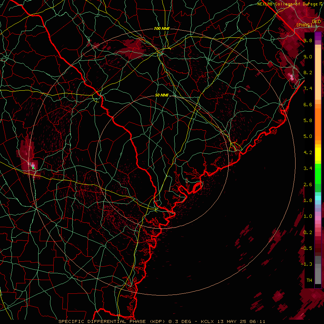Click the pink KDP core of the northeastern cell
Image resolution: width=324 pixels, height=324 pixels.
292,77
